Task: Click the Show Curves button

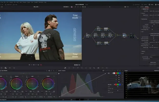Action: click(x=153, y=62)
